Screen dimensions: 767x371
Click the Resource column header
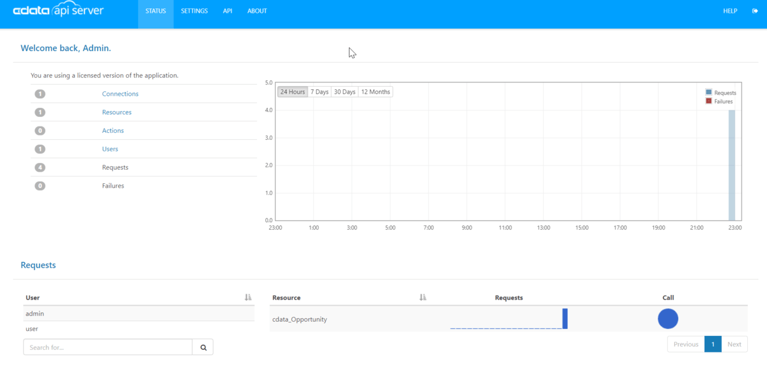pos(286,298)
